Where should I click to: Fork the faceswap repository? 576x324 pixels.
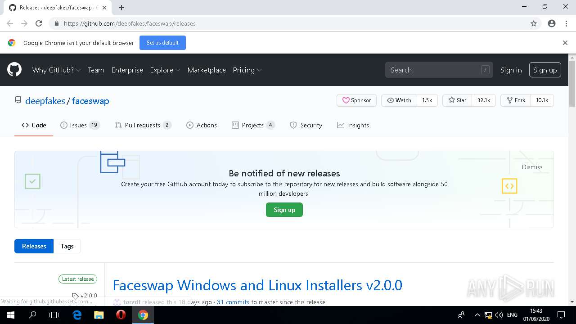coord(516,100)
